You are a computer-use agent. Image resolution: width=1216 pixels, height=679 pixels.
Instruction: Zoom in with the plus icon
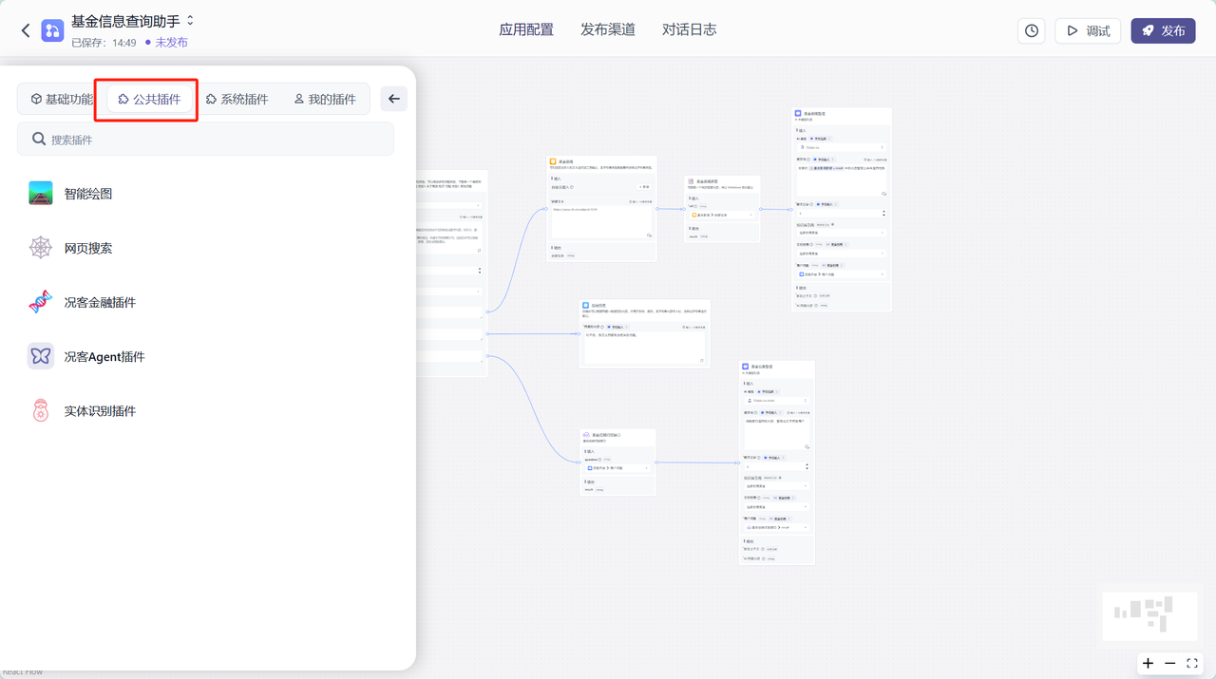(x=1148, y=663)
